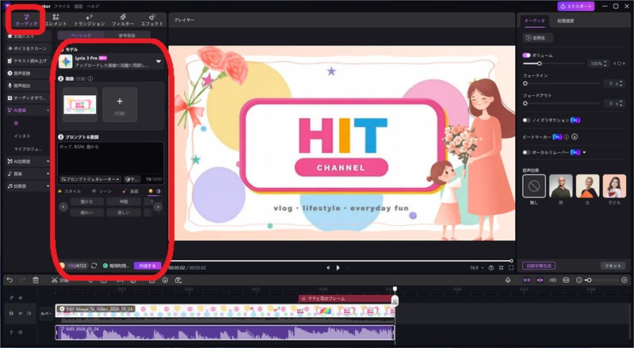Choose the 豊かな style tag

coord(86,201)
